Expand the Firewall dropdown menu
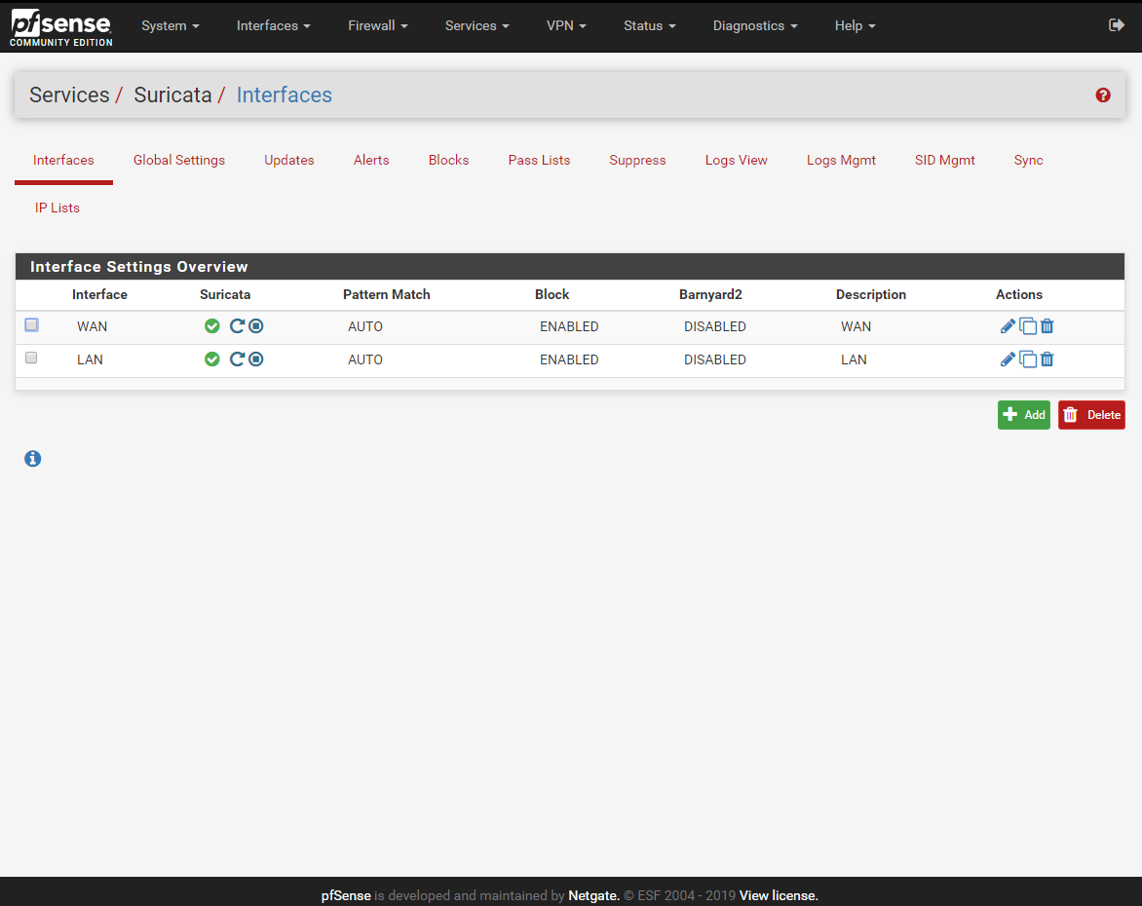The height and width of the screenshot is (906, 1142). pos(377,26)
